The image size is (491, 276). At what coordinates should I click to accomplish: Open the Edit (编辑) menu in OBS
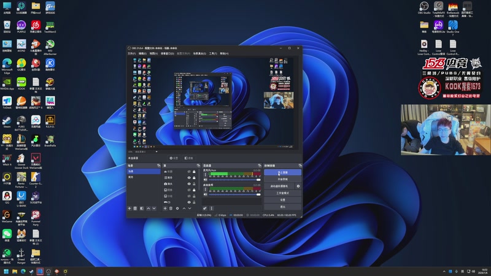(142, 53)
